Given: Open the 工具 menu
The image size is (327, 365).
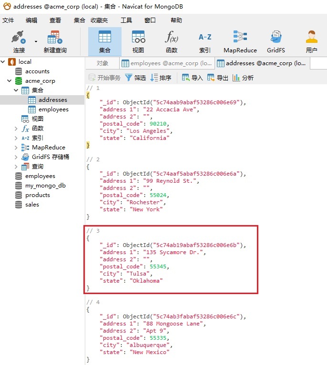Looking at the screenshot, I should pos(126,20).
